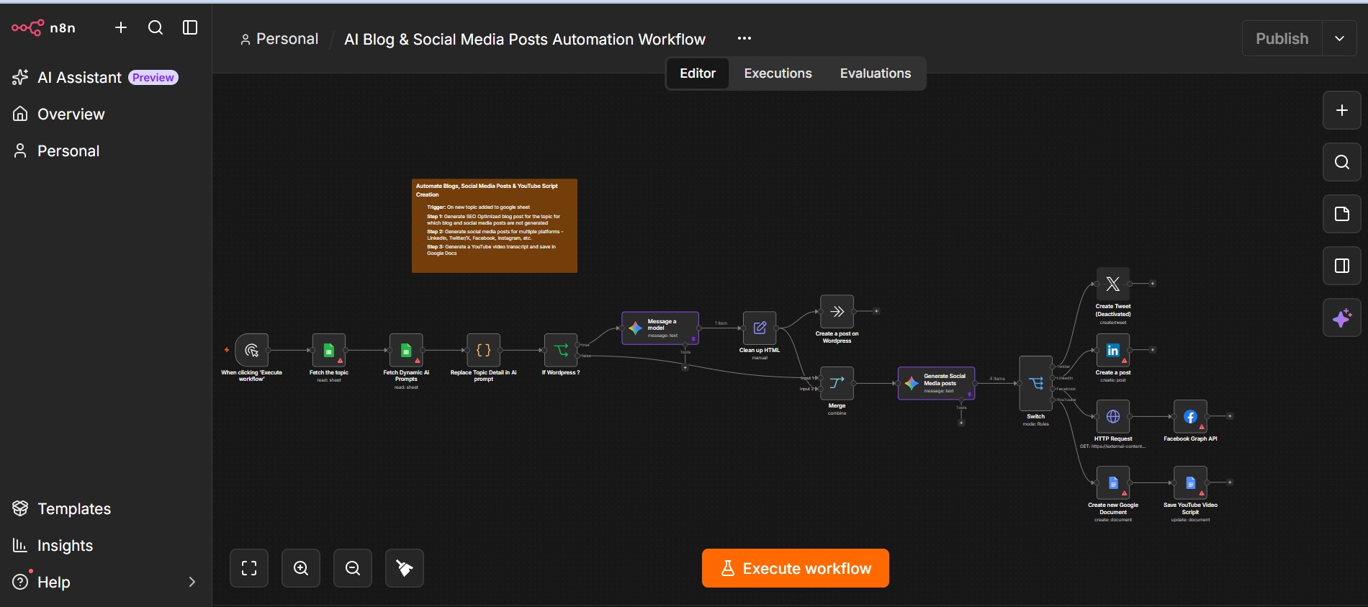Open search from the left sidebar header
Screen dimensions: 1368x607
[156, 27]
